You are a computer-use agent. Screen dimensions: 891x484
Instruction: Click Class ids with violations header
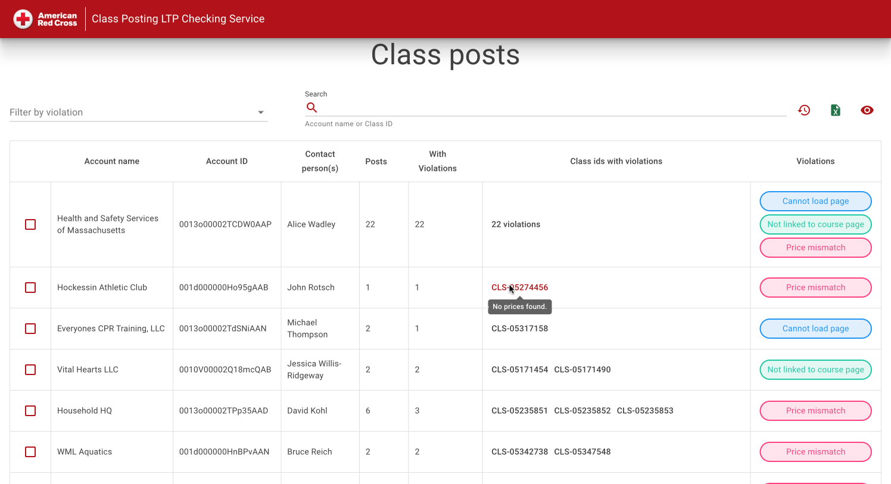tap(616, 161)
